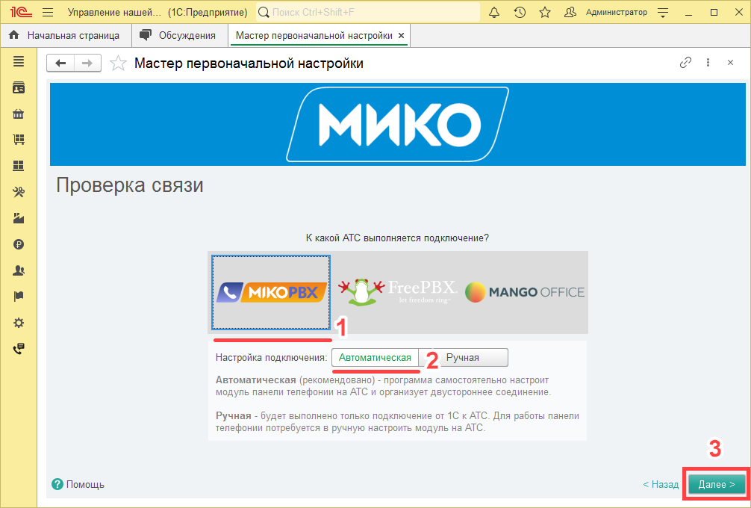
Task: Switch connection setup to Ручная mode
Action: tap(473, 357)
